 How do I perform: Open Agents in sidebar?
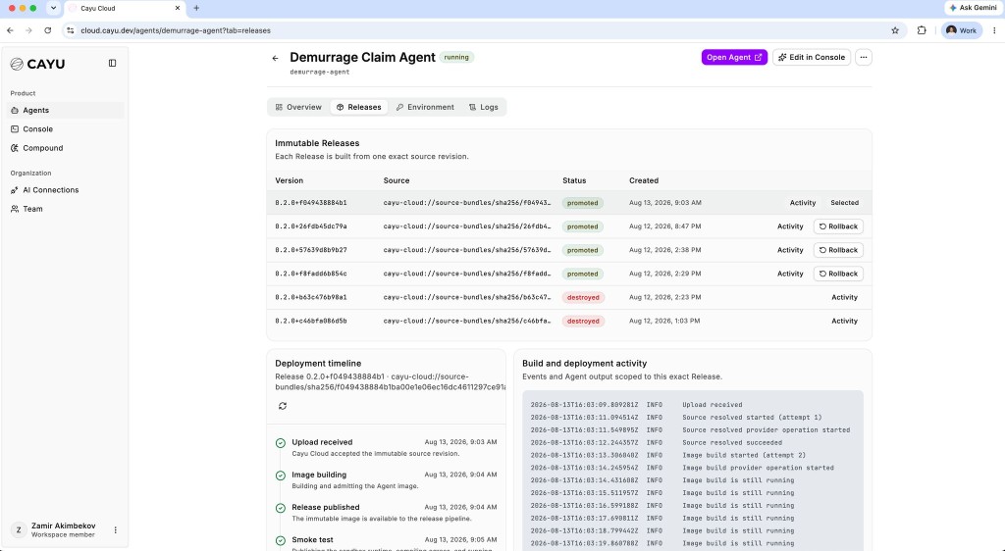tap(65, 110)
